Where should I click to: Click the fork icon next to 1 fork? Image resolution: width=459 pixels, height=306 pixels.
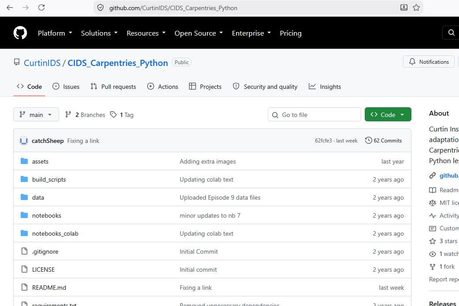433,266
